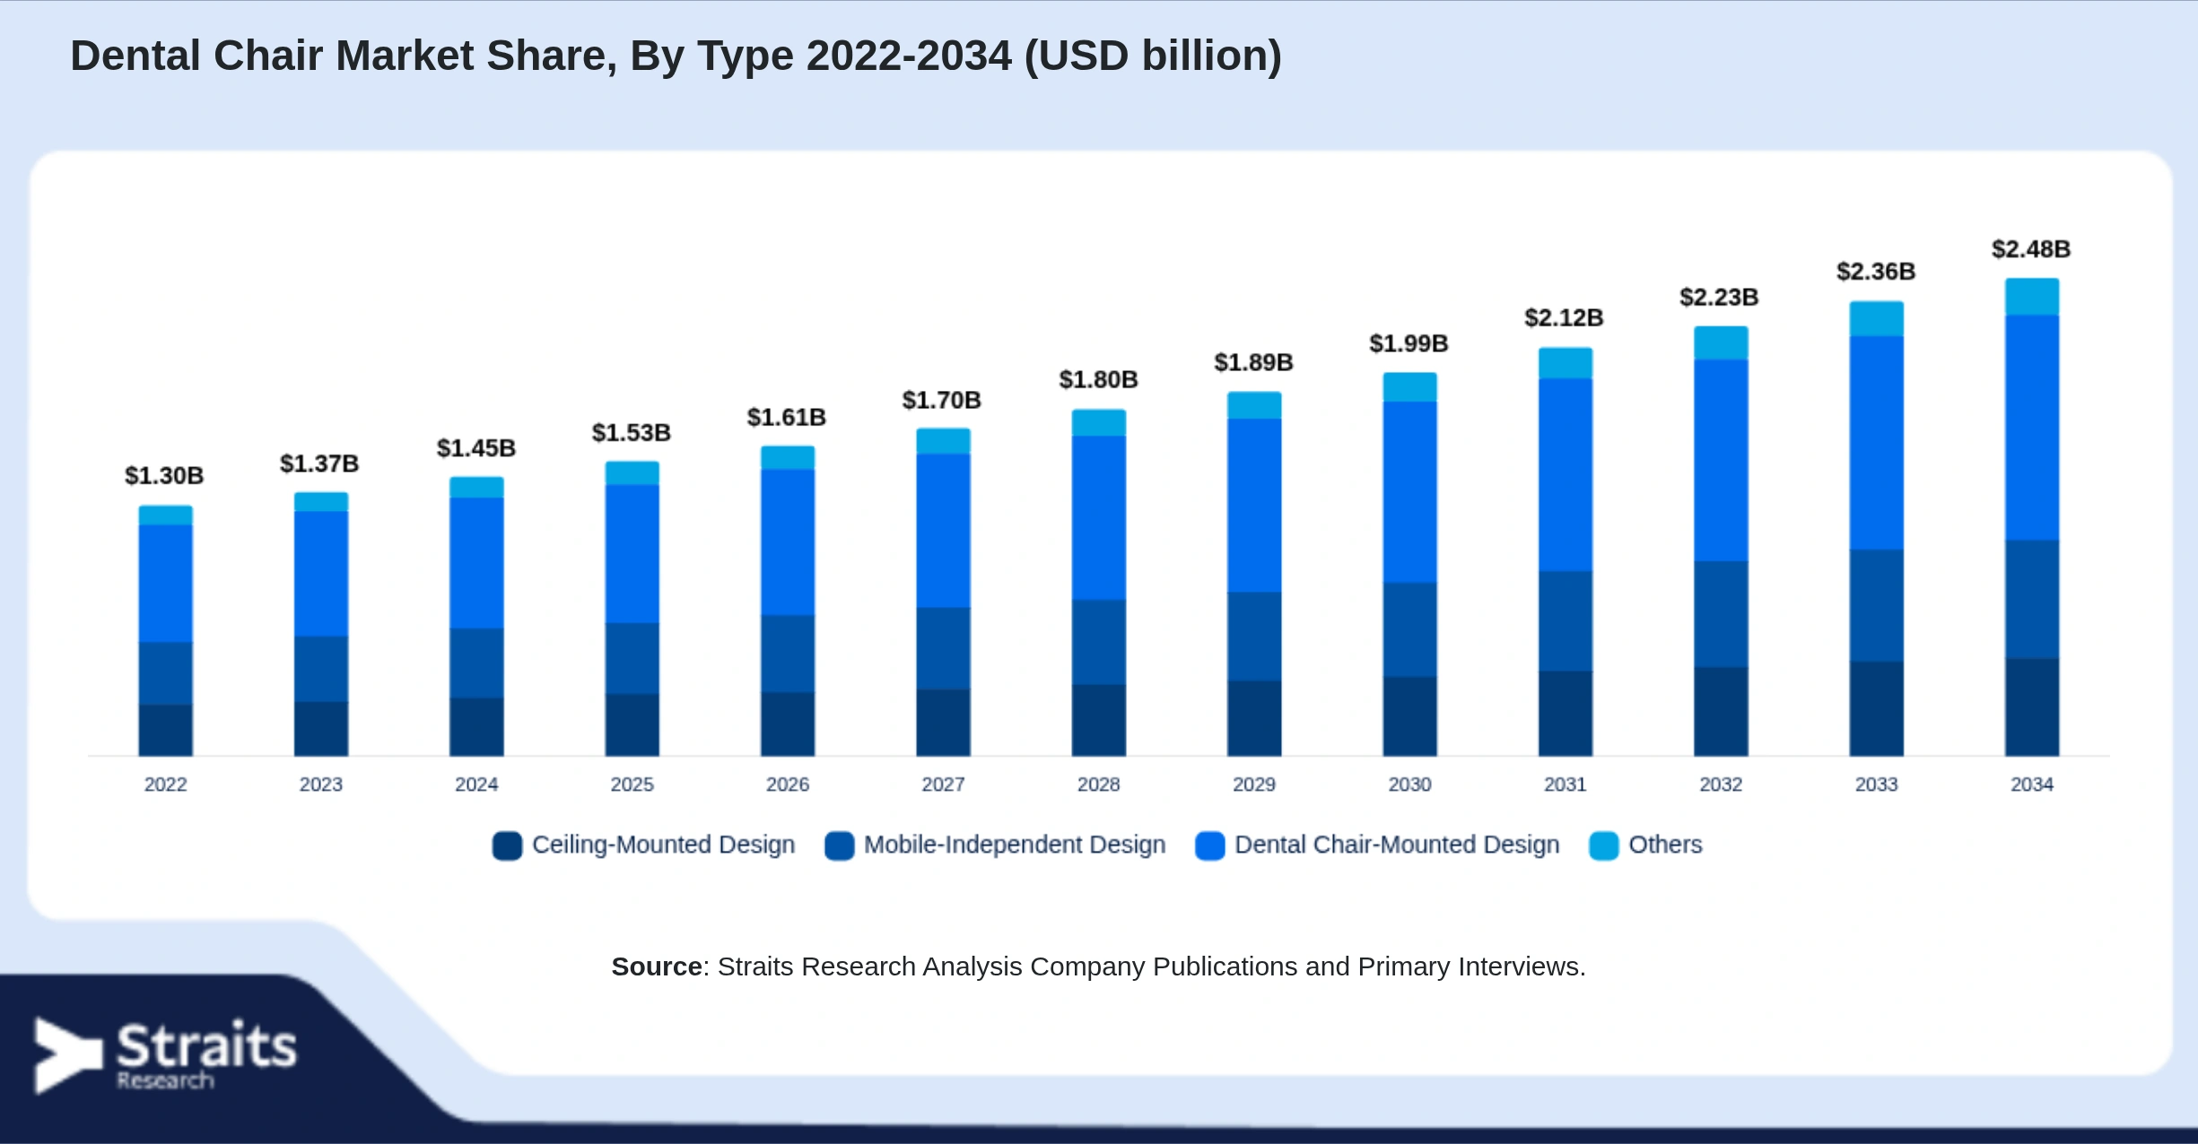Select the Others legend label
The width and height of the screenshot is (2198, 1144).
point(1665,845)
